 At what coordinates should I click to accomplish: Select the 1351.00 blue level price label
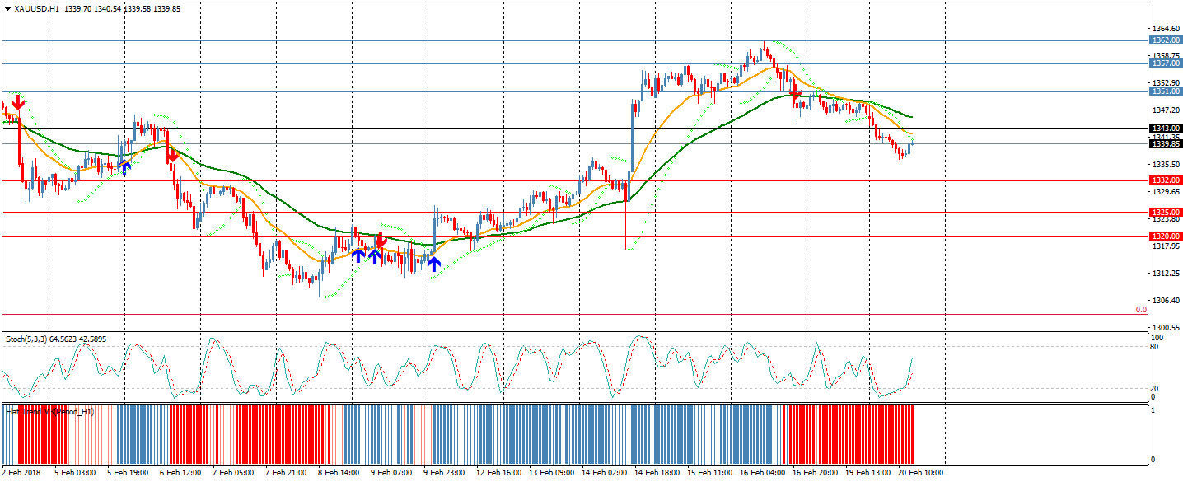pyautogui.click(x=1165, y=91)
